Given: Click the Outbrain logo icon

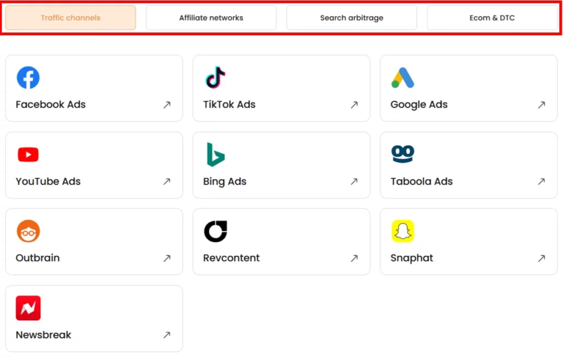Looking at the screenshot, I should click(28, 231).
